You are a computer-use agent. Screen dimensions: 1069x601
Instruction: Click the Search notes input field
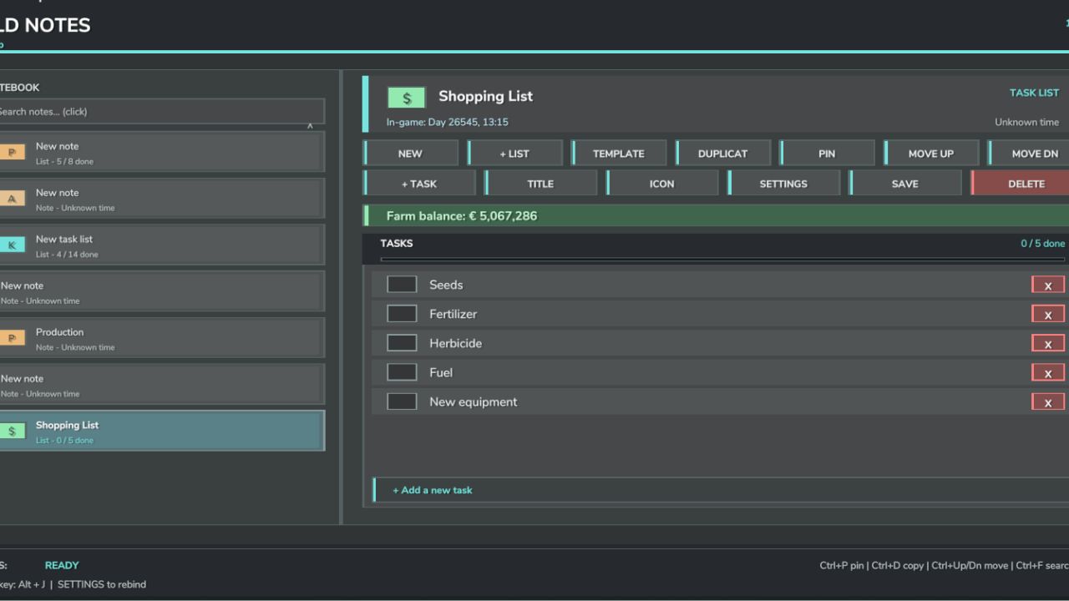pos(162,111)
